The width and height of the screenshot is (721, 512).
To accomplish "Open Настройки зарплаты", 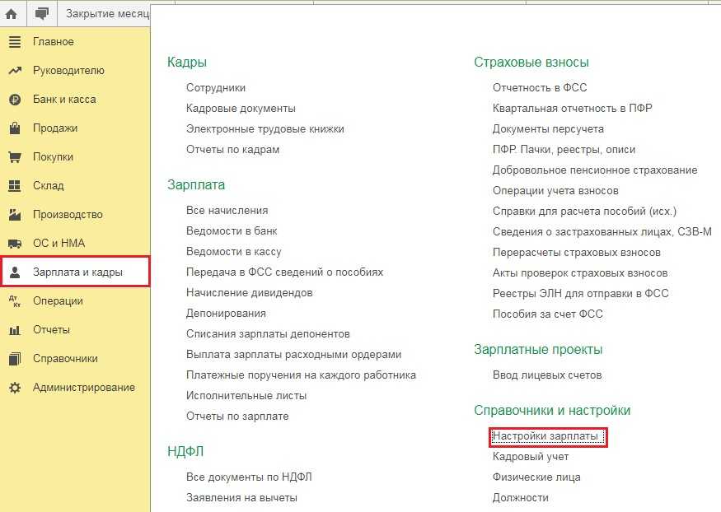I will coord(545,436).
